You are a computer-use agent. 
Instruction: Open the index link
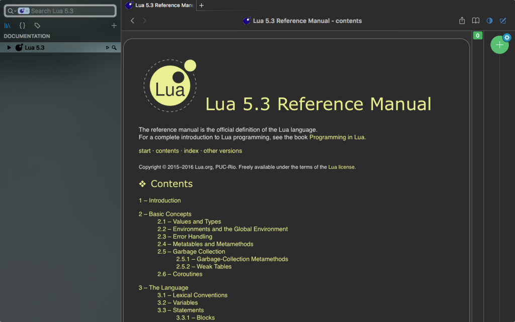tap(191, 151)
